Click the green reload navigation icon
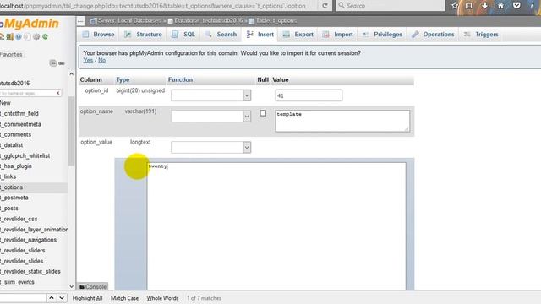 (x=45, y=36)
